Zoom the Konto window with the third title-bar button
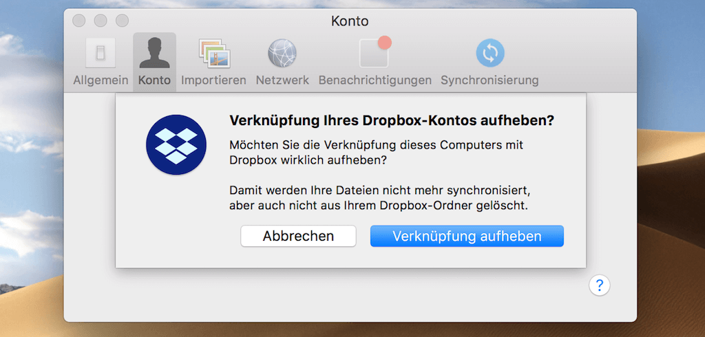The height and width of the screenshot is (337, 705). [123, 21]
